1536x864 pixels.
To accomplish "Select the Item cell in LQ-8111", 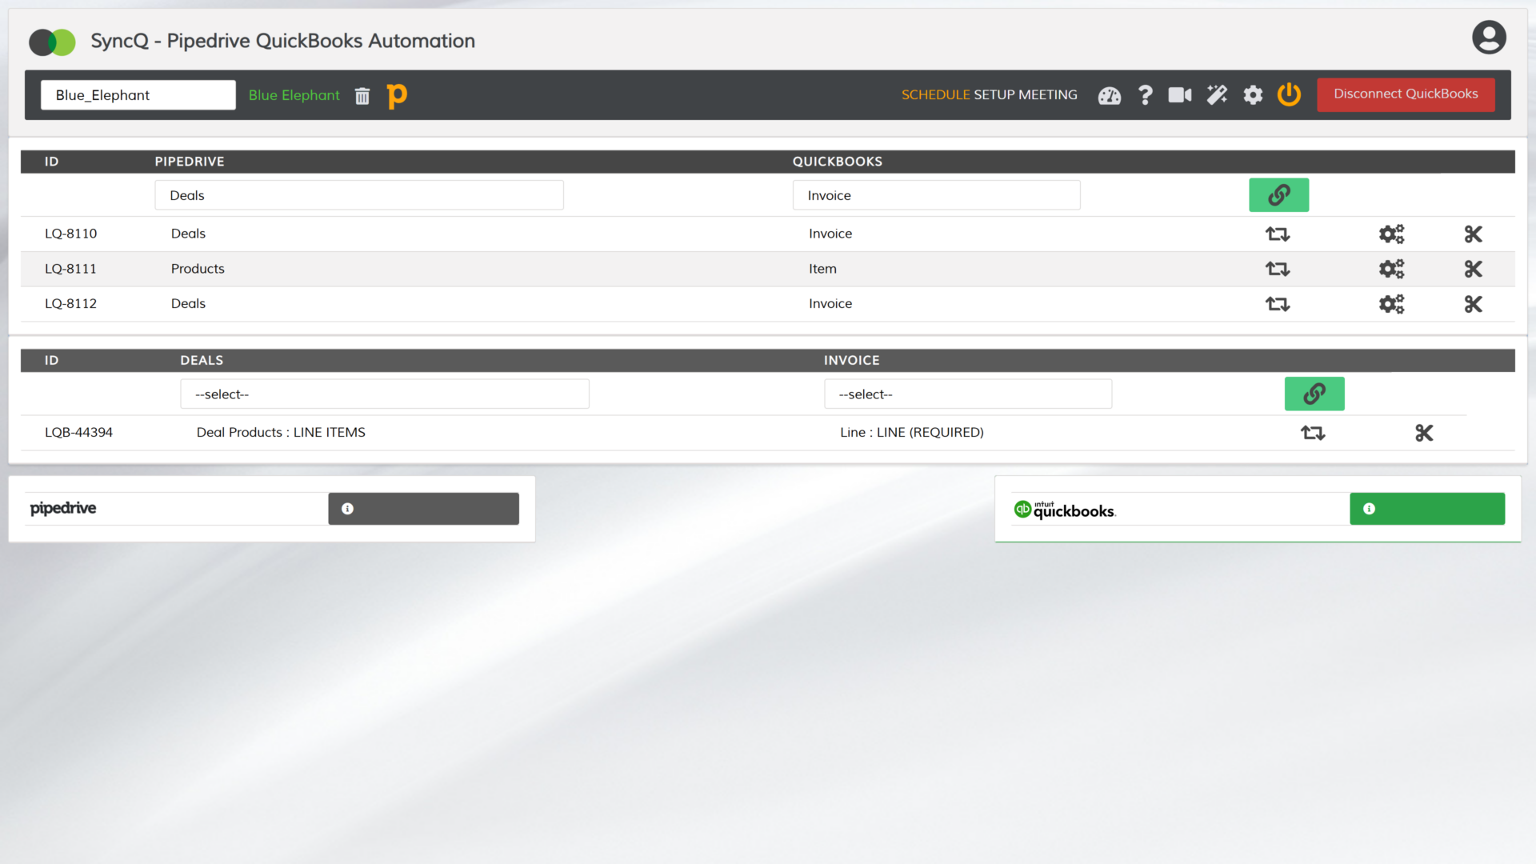I will tap(822, 269).
